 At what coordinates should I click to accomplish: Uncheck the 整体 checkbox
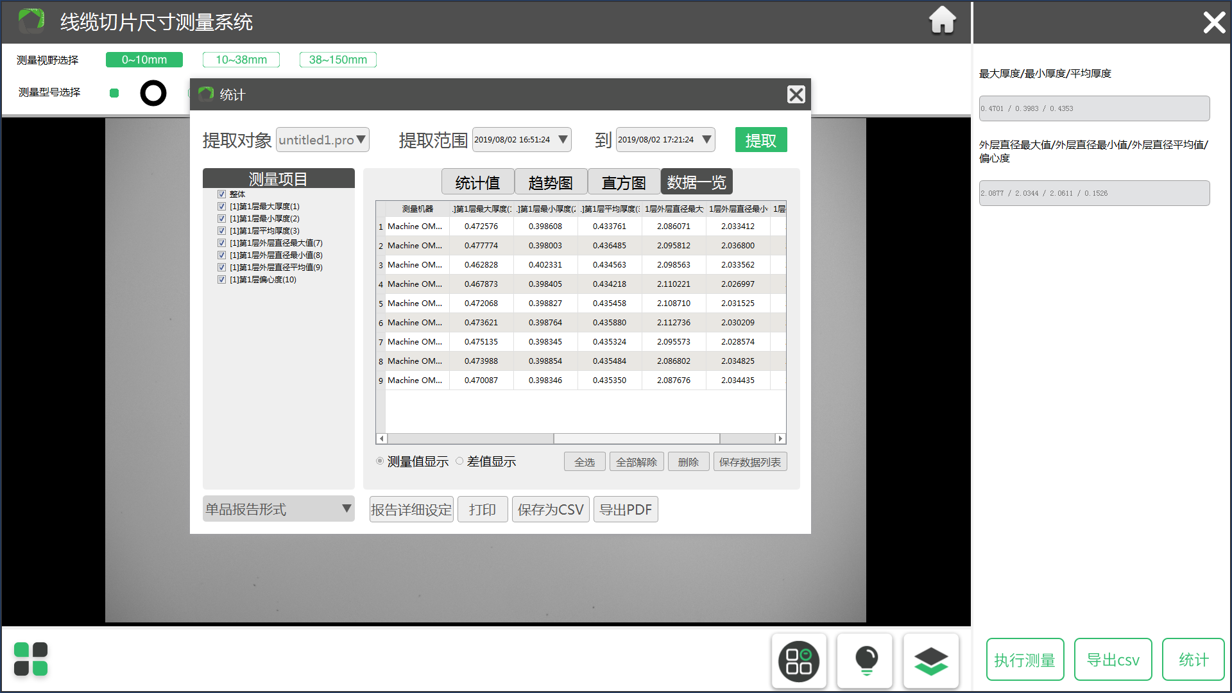(x=221, y=194)
